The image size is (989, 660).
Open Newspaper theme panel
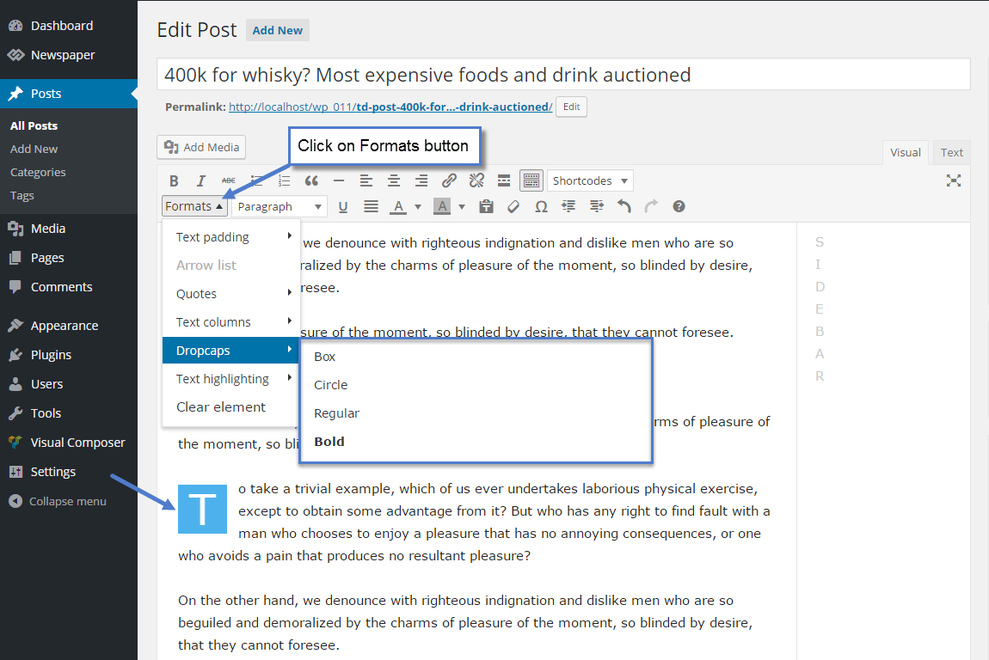tap(69, 55)
